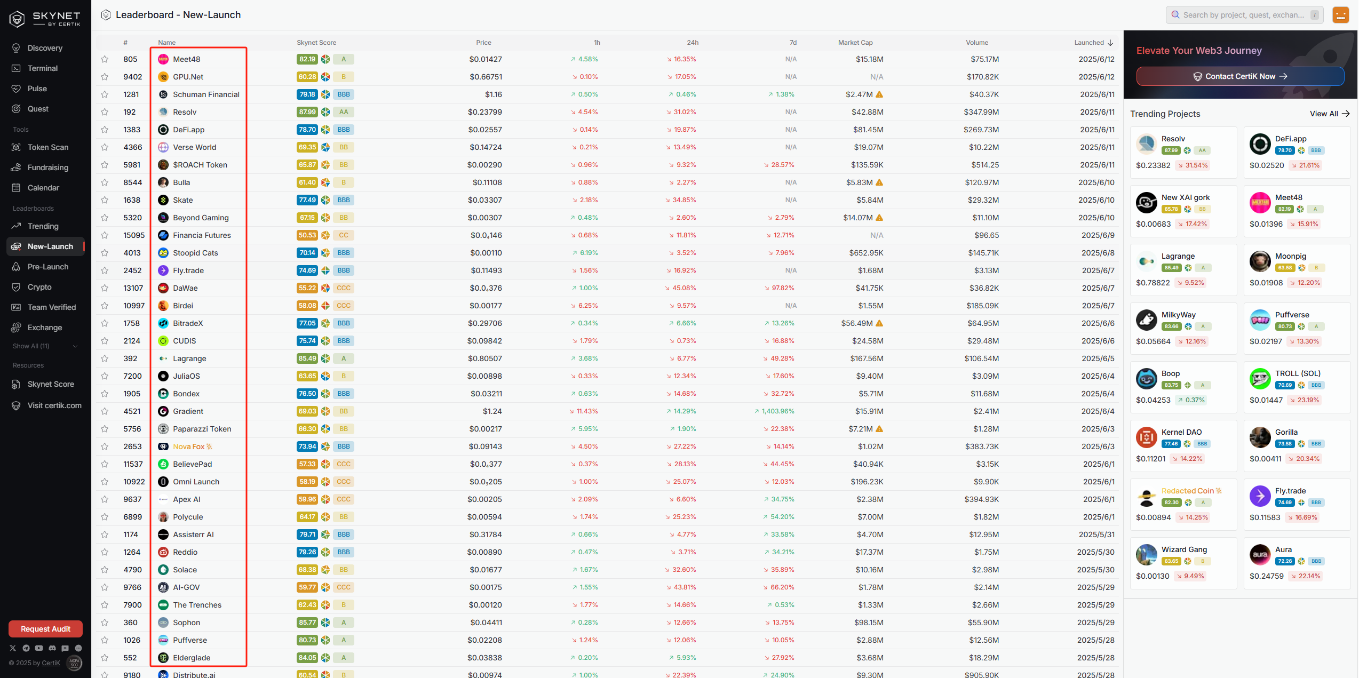The height and width of the screenshot is (678, 1359).
Task: Open the TROLL (SOL) trending project card
Action: pos(1297,387)
